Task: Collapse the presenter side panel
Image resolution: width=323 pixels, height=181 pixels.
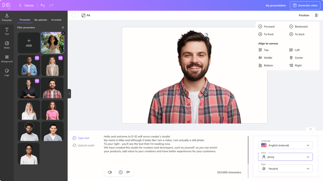Action: tap(69, 94)
